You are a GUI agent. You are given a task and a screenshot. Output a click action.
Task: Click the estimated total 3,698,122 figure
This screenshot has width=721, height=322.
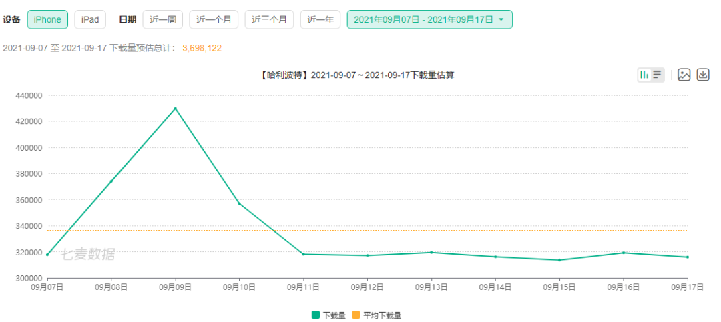pyautogui.click(x=202, y=48)
